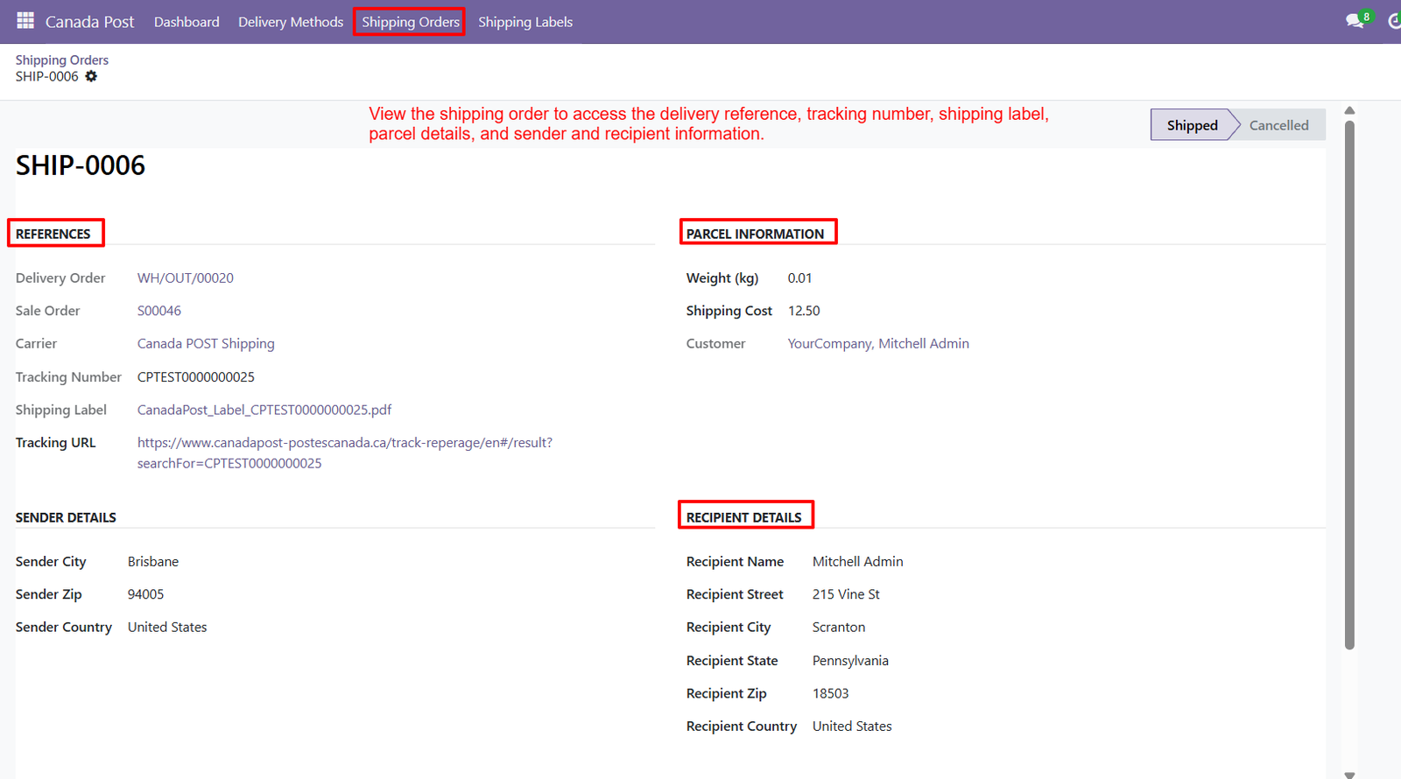This screenshot has height=779, width=1401.
Task: Click the Sender Country field label
Action: [x=64, y=628]
